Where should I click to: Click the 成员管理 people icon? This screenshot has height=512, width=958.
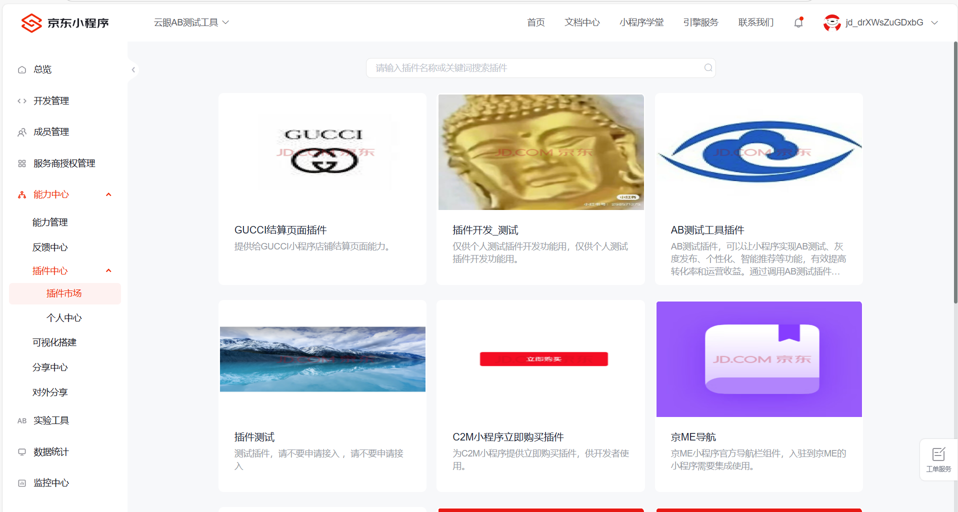tap(22, 132)
